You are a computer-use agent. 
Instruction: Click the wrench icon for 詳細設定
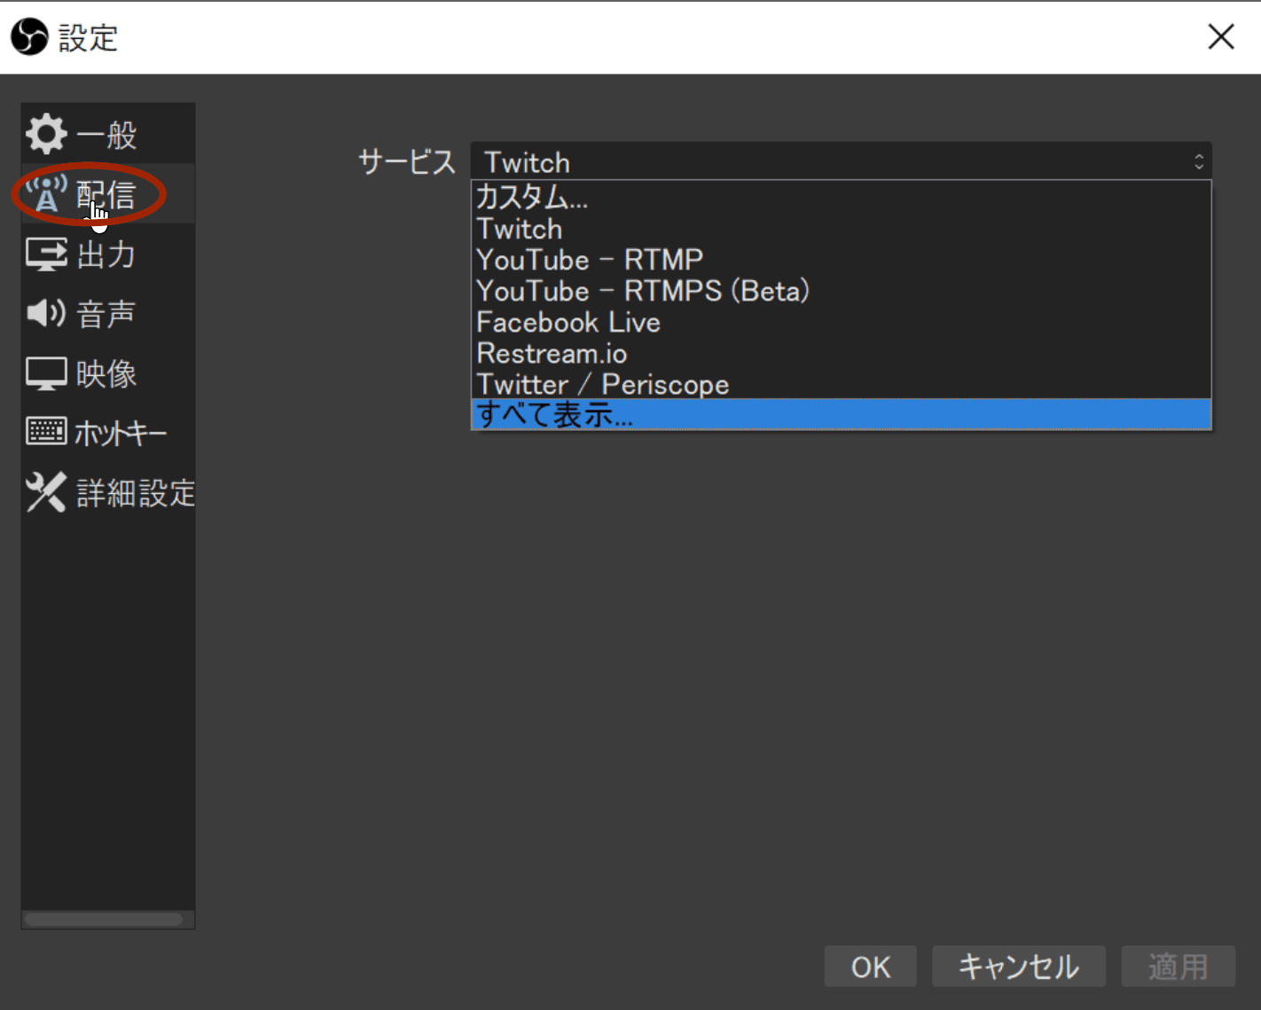pyautogui.click(x=46, y=492)
